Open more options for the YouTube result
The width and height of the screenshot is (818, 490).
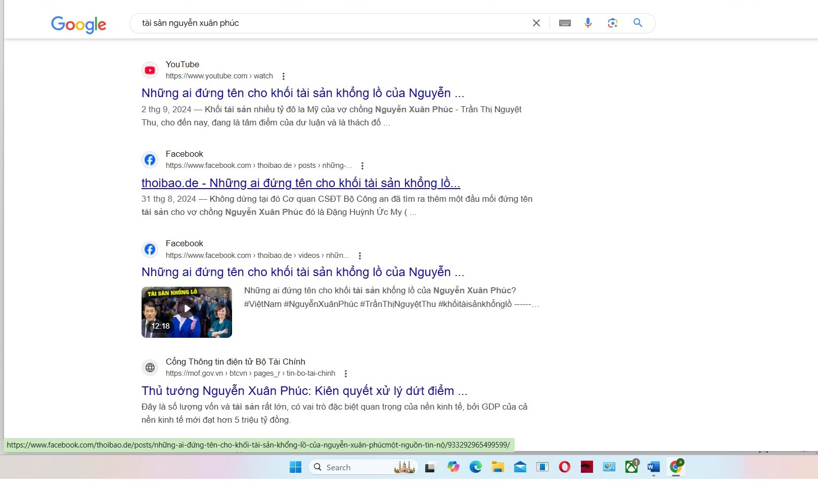pyautogui.click(x=284, y=76)
